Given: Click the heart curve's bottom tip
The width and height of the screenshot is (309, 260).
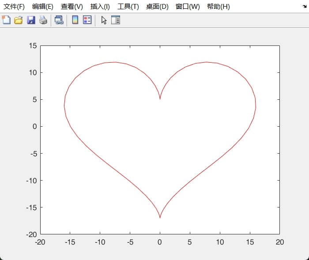Looking at the screenshot, I should (160, 217).
